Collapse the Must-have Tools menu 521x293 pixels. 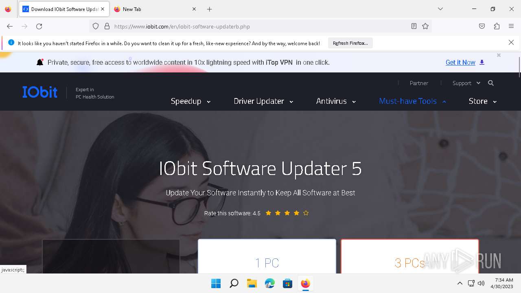pos(412,101)
